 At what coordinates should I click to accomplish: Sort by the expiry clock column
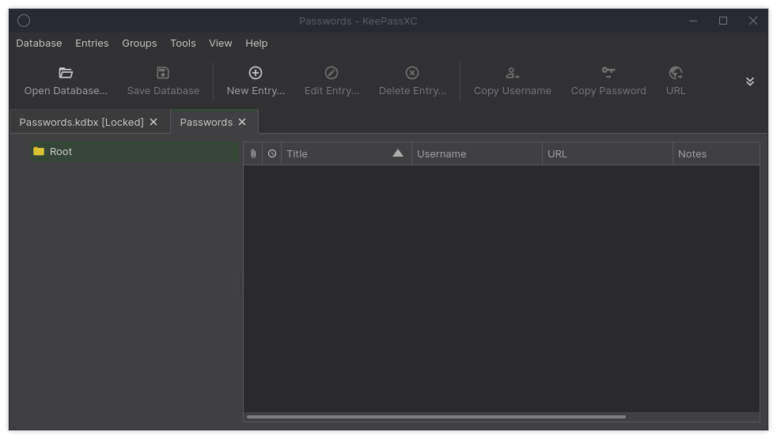[x=272, y=153]
